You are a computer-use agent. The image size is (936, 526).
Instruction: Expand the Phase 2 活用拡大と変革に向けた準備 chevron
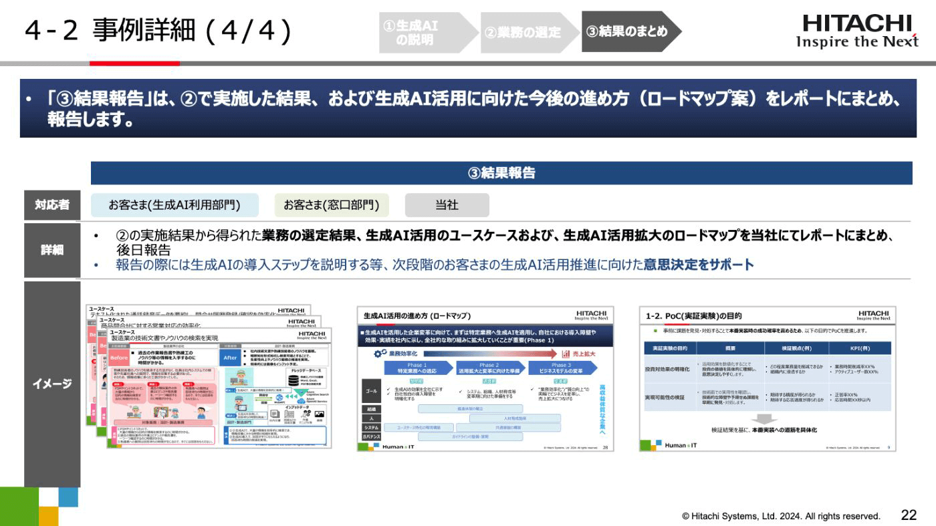[x=489, y=368]
